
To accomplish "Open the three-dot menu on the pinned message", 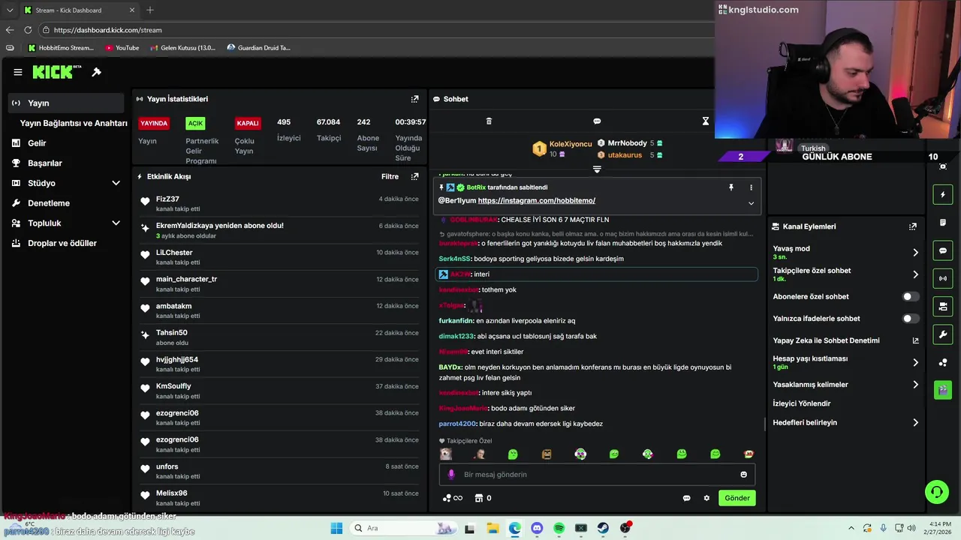I will [751, 187].
